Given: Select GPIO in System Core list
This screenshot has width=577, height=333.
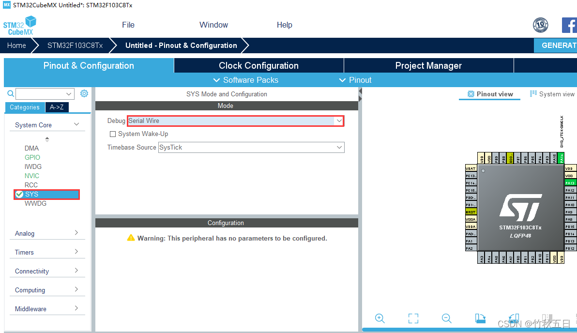Looking at the screenshot, I should point(32,157).
